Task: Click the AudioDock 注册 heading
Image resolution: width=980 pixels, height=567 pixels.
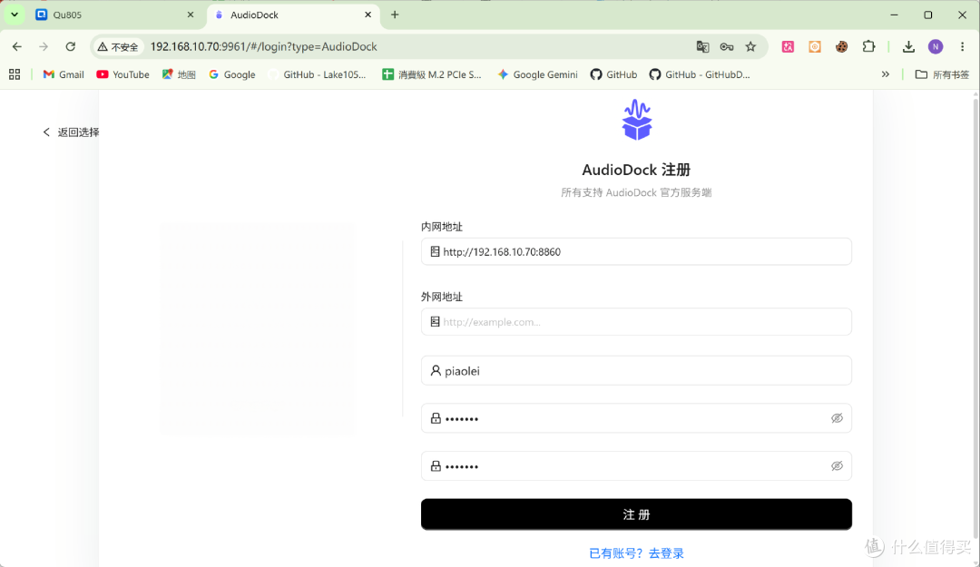Action: (x=636, y=170)
